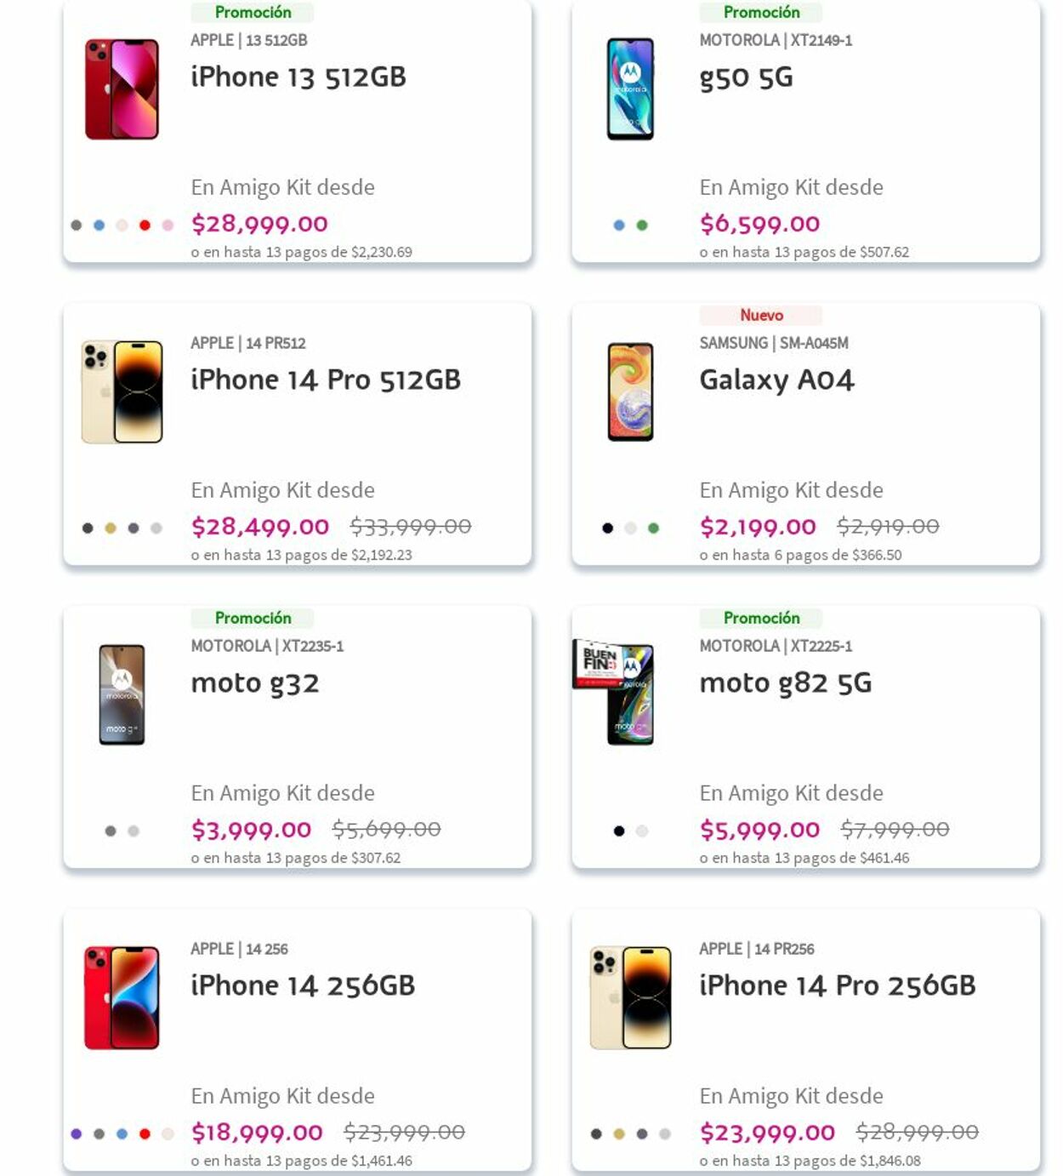1063x1176 pixels.
Task: Click the $3,999.00 price of moto g32
Action: pyautogui.click(x=252, y=830)
